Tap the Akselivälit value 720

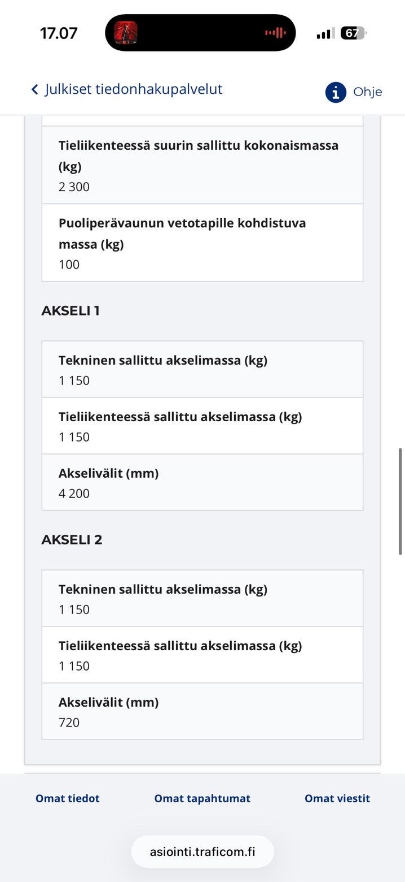click(69, 723)
